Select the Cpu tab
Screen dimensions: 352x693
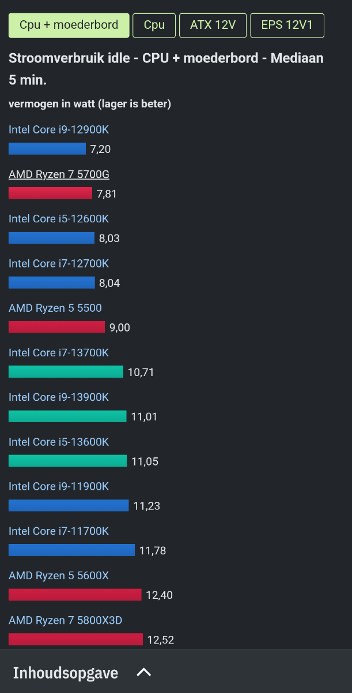154,25
